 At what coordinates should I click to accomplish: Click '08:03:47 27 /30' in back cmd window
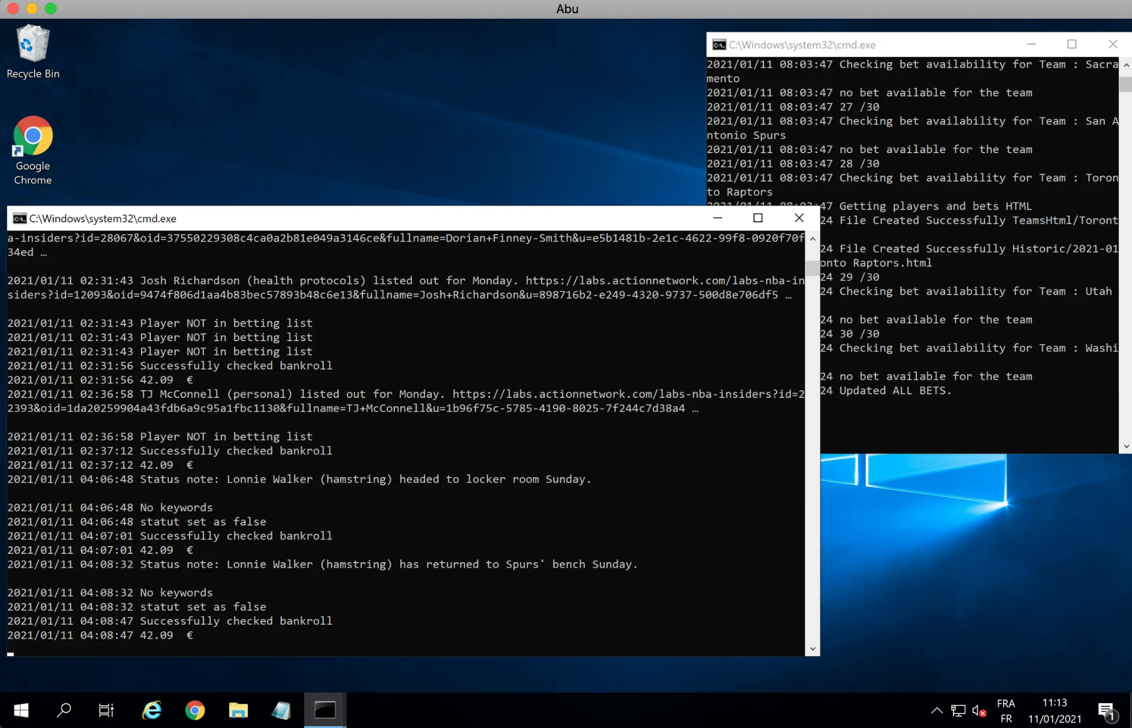pyautogui.click(x=793, y=107)
